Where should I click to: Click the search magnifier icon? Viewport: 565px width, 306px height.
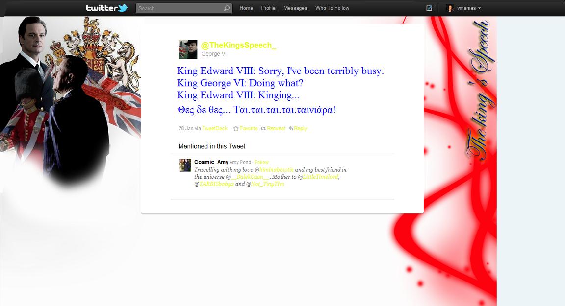coord(227,8)
